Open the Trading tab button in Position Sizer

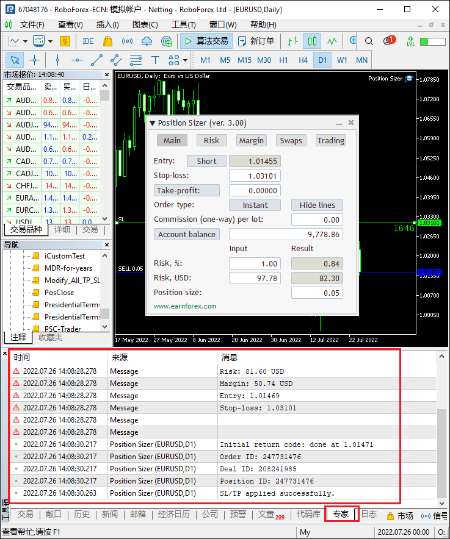pos(331,141)
